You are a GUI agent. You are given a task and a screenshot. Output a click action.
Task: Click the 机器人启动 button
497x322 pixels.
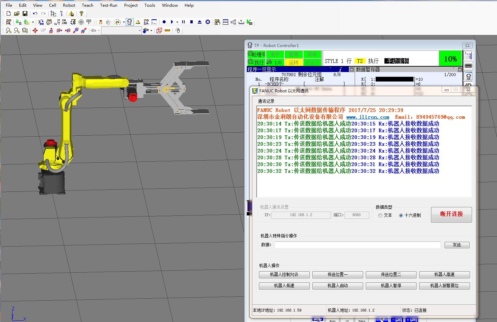pos(337,286)
